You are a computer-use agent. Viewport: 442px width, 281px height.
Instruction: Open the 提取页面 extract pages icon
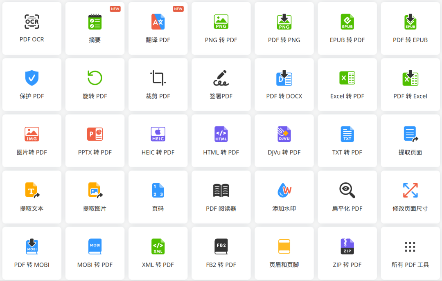pyautogui.click(x=410, y=134)
